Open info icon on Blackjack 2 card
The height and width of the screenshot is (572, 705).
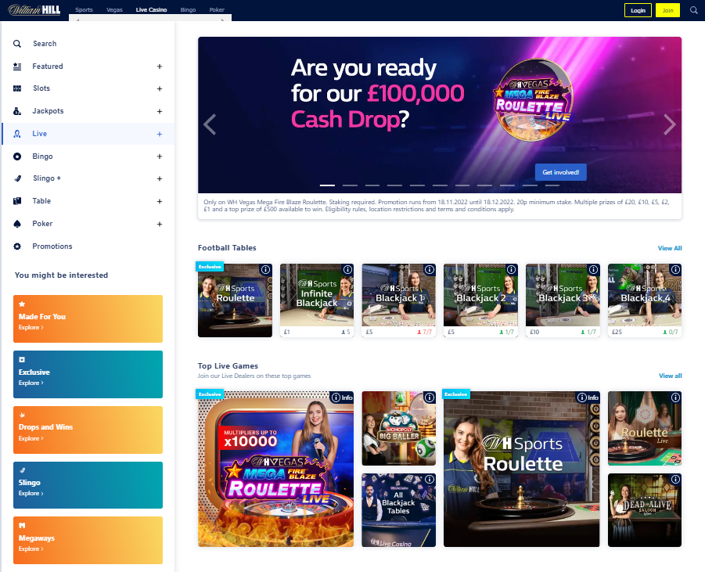pyautogui.click(x=511, y=269)
